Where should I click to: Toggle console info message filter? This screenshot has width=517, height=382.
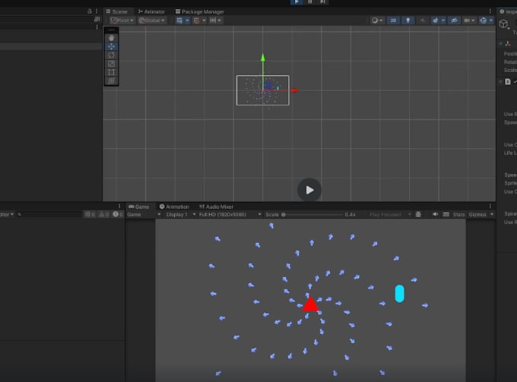pyautogui.click(x=90, y=214)
